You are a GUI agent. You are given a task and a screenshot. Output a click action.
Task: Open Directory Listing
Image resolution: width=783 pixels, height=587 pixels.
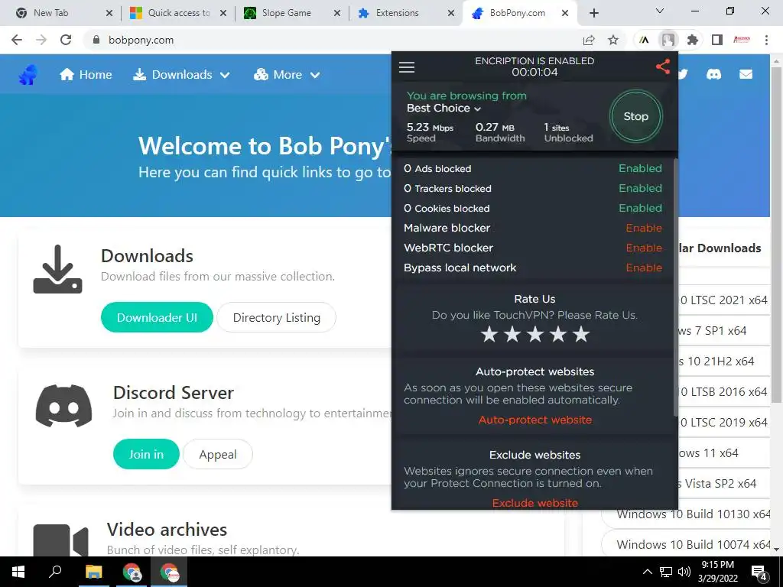point(277,317)
